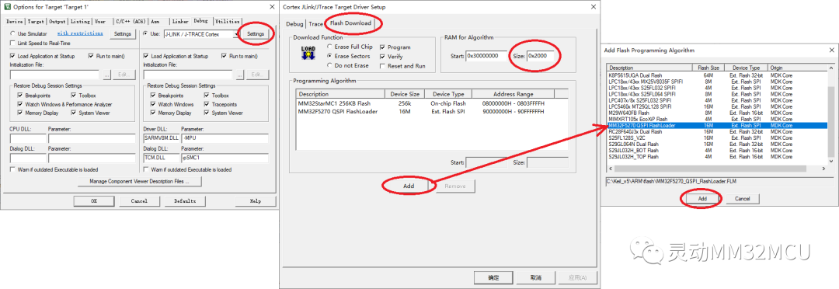Select Erase Sectors option
This screenshot has width=839, height=289.
tap(329, 56)
